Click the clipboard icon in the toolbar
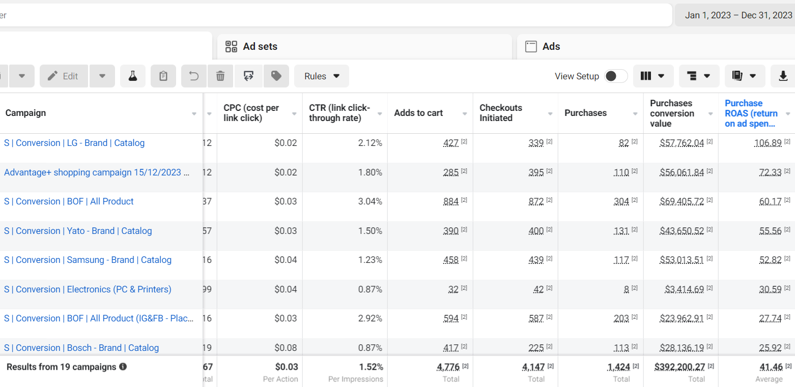The height and width of the screenshot is (387, 795). click(x=163, y=76)
